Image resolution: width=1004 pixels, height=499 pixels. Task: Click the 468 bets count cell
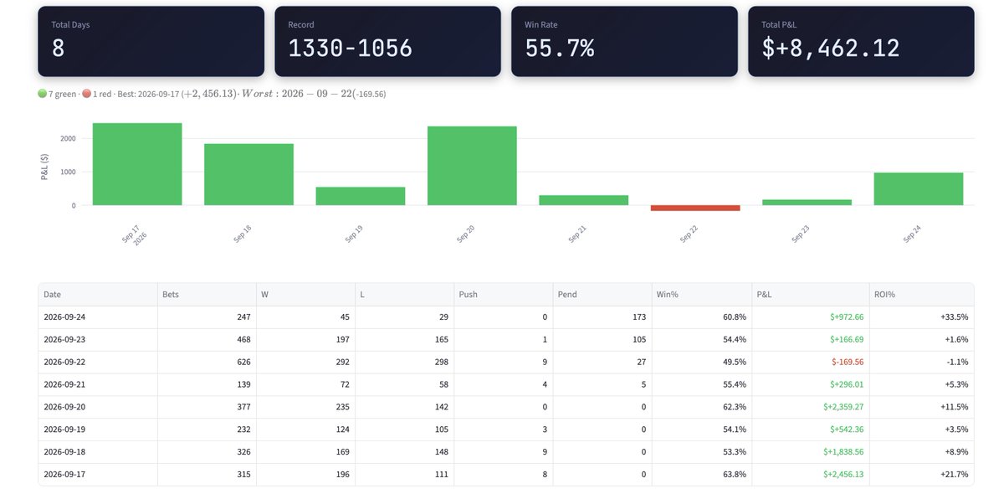click(207, 340)
